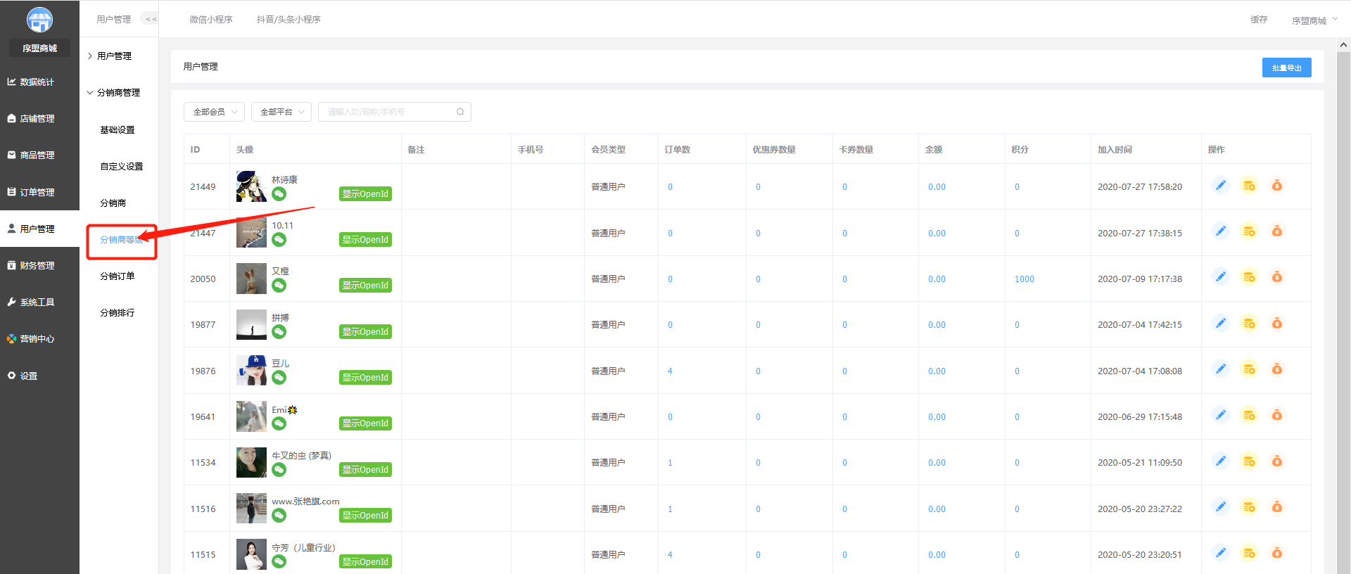Click the edit pencil icon for user 19877
1351x574 pixels.
(1221, 324)
